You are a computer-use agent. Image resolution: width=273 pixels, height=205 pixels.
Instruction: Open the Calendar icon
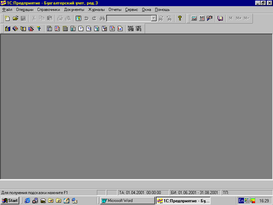(x=202, y=18)
